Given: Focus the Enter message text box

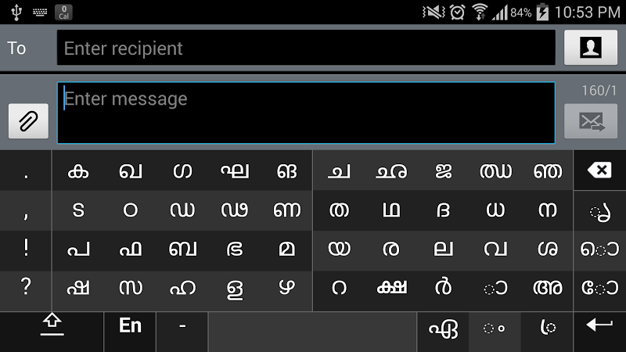Looking at the screenshot, I should [306, 113].
